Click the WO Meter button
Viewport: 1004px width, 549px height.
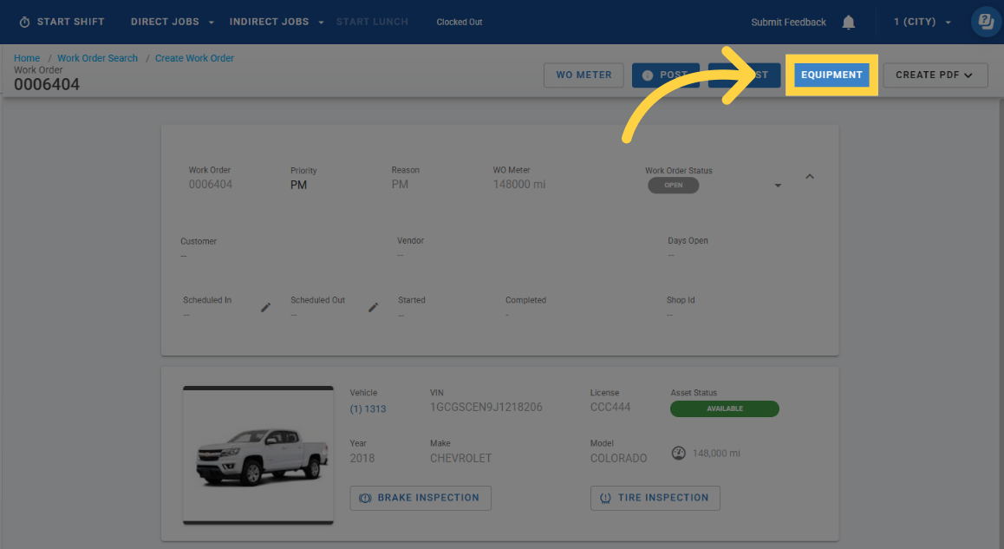[583, 75]
